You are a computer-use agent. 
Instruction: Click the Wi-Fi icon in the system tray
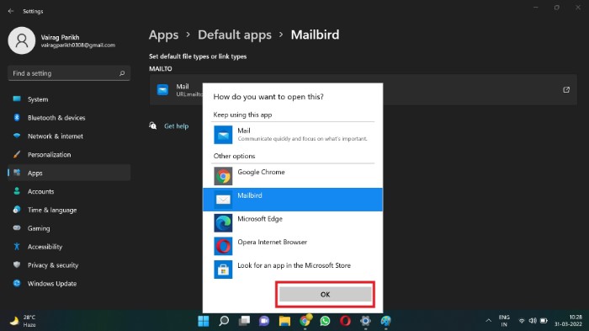(522, 321)
